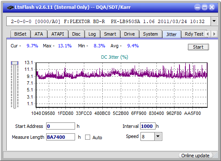This screenshot has height=161, width=221.
Task: Expand the drive selection dropdown
Action: click(214, 21)
